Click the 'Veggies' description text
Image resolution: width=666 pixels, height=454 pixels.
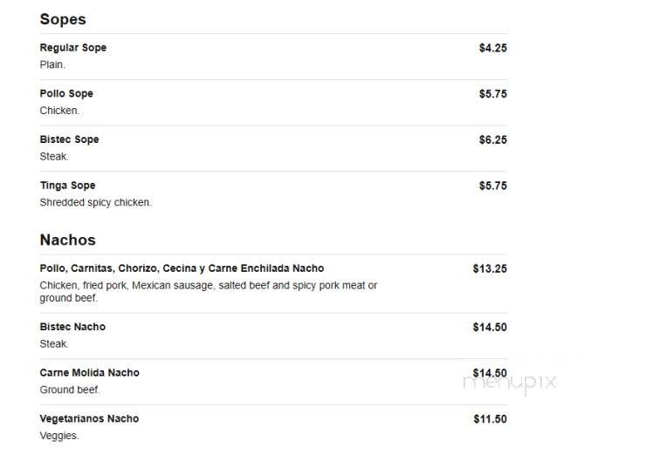59,436
